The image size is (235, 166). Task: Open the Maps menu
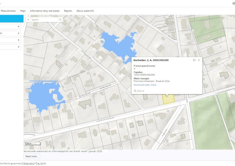pos(23,11)
